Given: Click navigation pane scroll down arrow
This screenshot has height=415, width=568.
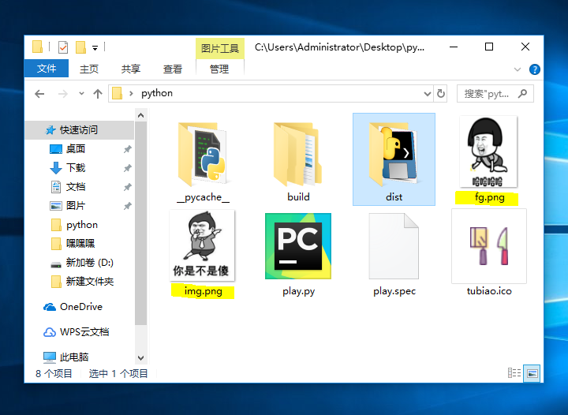Looking at the screenshot, I should 141,357.
